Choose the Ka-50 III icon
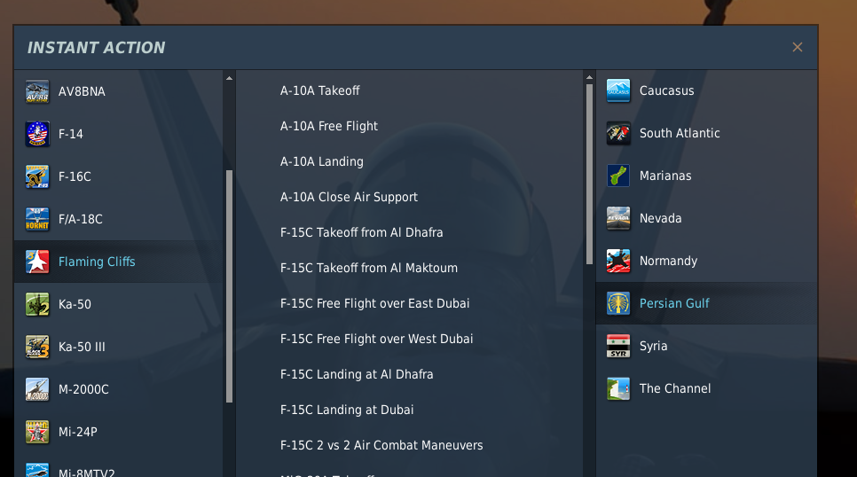This screenshot has width=857, height=477. coord(37,347)
